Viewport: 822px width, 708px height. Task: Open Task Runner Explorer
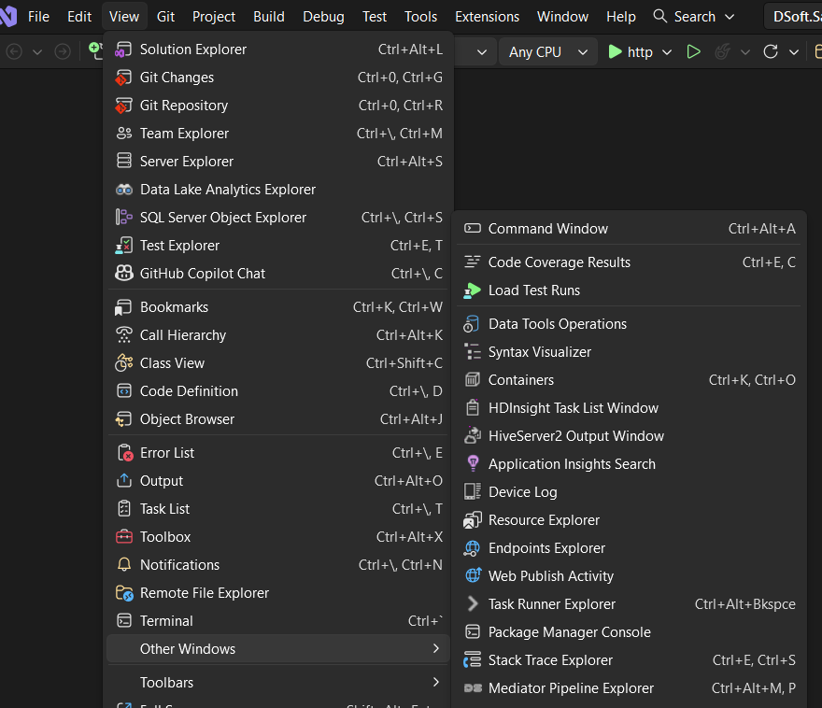click(x=629, y=604)
